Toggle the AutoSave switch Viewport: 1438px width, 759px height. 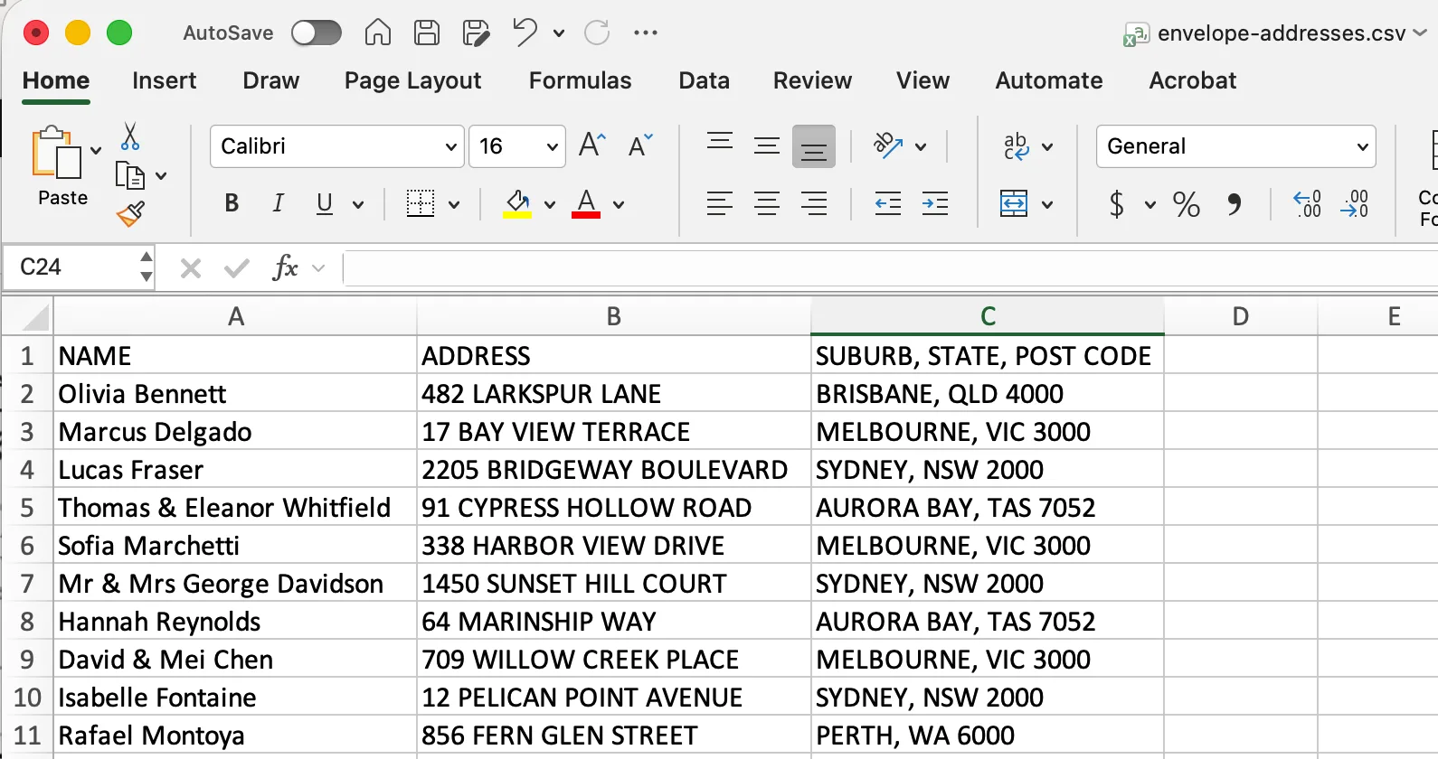click(x=317, y=33)
